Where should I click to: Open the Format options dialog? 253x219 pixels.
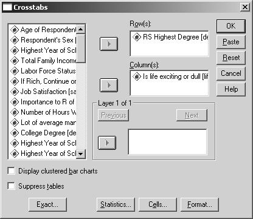click(199, 204)
